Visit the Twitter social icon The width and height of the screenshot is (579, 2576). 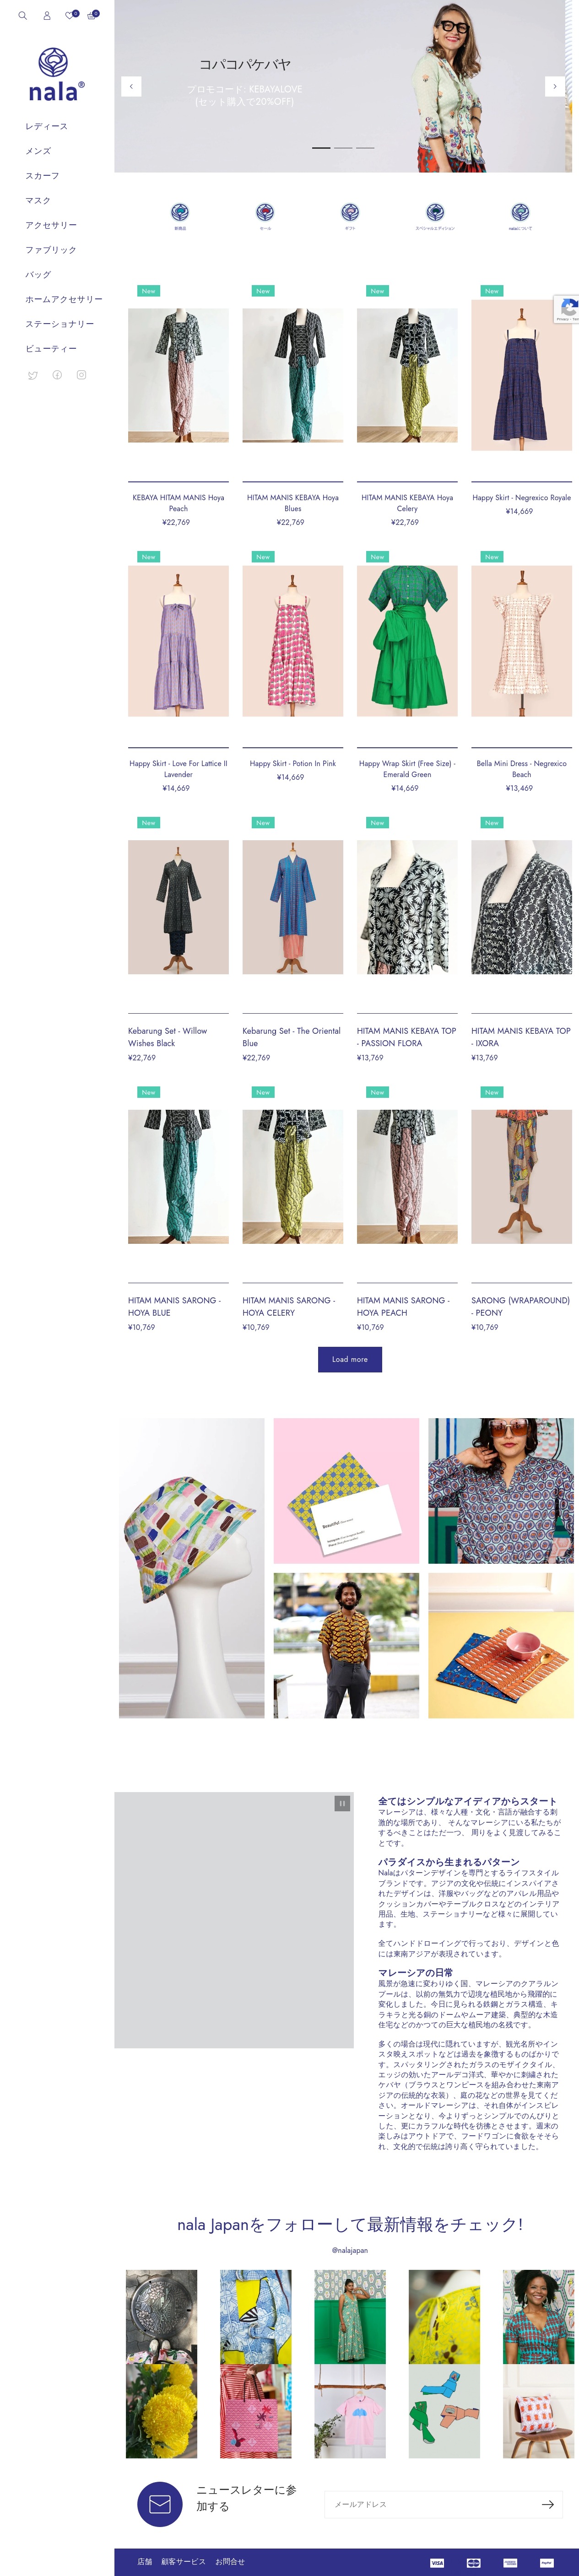[x=33, y=375]
